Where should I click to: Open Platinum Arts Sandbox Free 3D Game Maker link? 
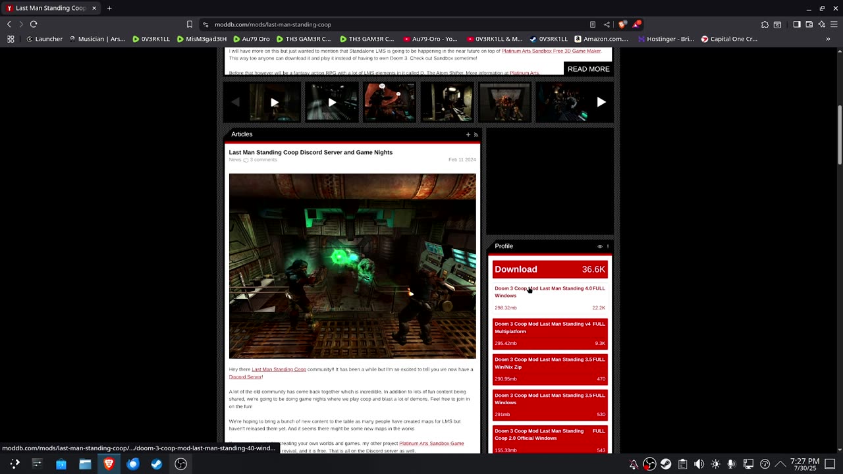click(x=551, y=51)
